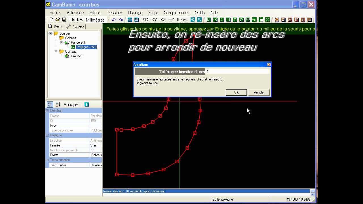Cancel the arc tolerance dialog with Annuler
Viewport: 363px width, 204px height.
259,92
